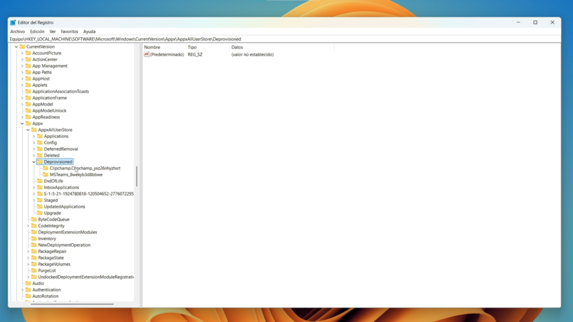Select the UpdatedApplications key
This screenshot has height=322, width=573.
pyautogui.click(x=64, y=207)
